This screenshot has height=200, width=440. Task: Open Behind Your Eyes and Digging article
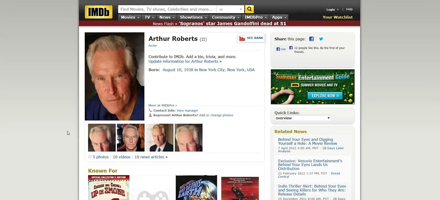click(x=307, y=141)
